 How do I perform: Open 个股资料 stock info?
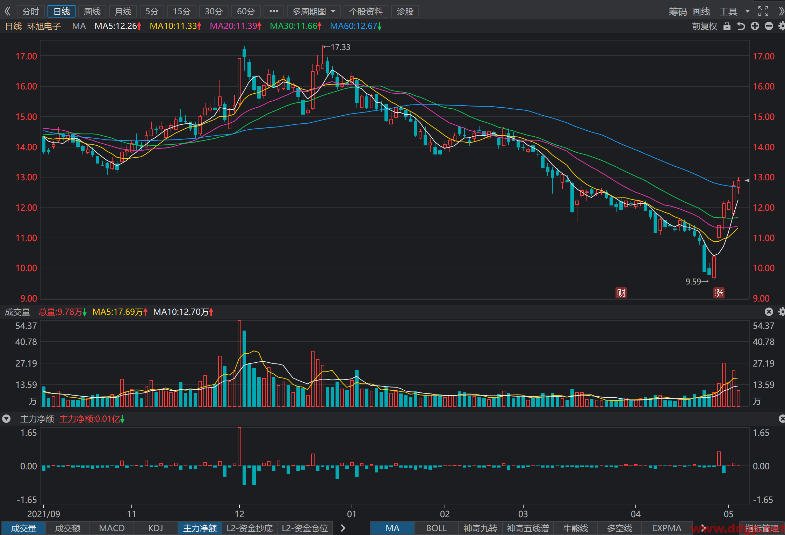(x=366, y=12)
